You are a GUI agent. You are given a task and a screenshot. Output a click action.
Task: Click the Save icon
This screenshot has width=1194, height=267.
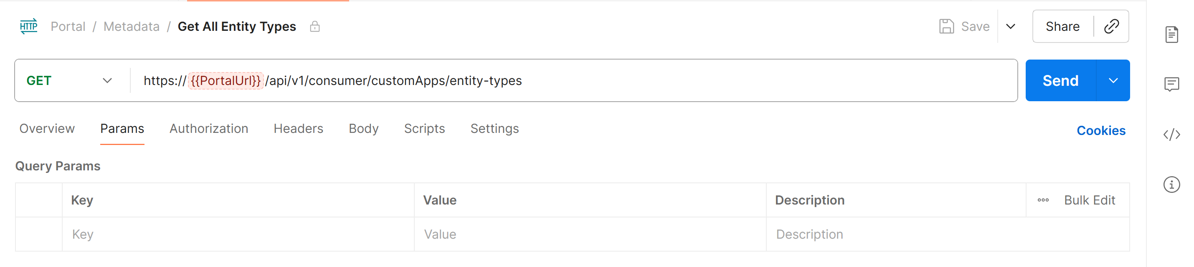coord(946,26)
